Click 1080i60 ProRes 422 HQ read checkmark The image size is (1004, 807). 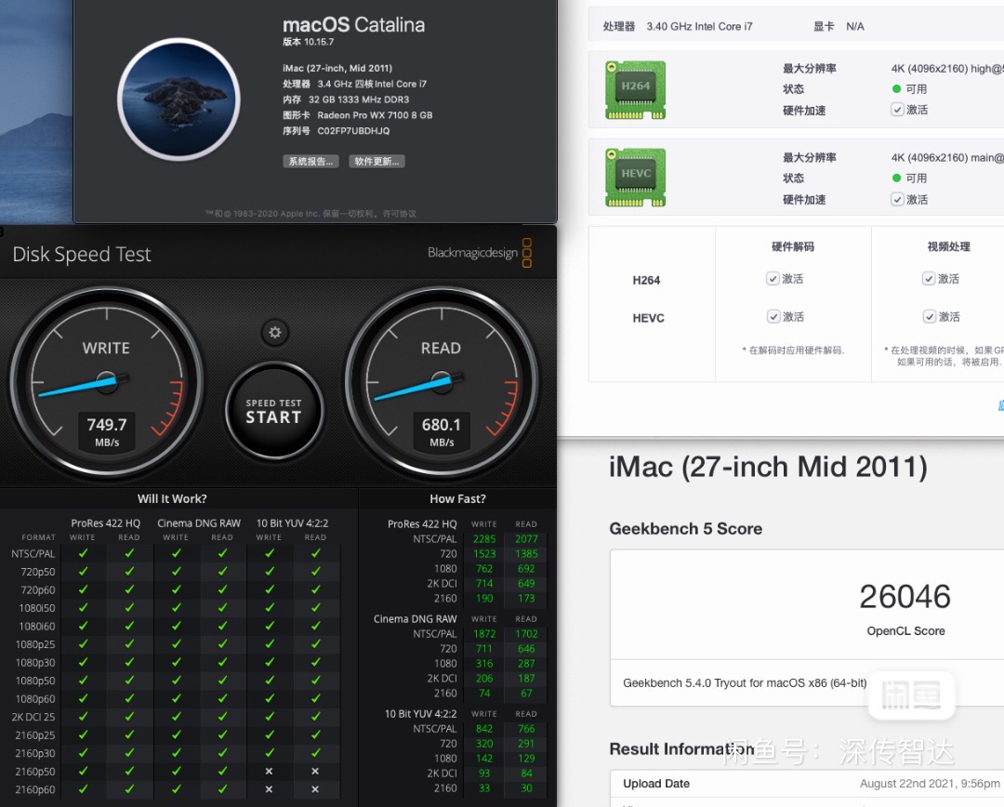pyautogui.click(x=129, y=626)
